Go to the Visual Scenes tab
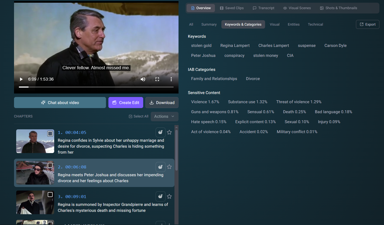Viewport: 384px width, 225px height. tap(297, 8)
